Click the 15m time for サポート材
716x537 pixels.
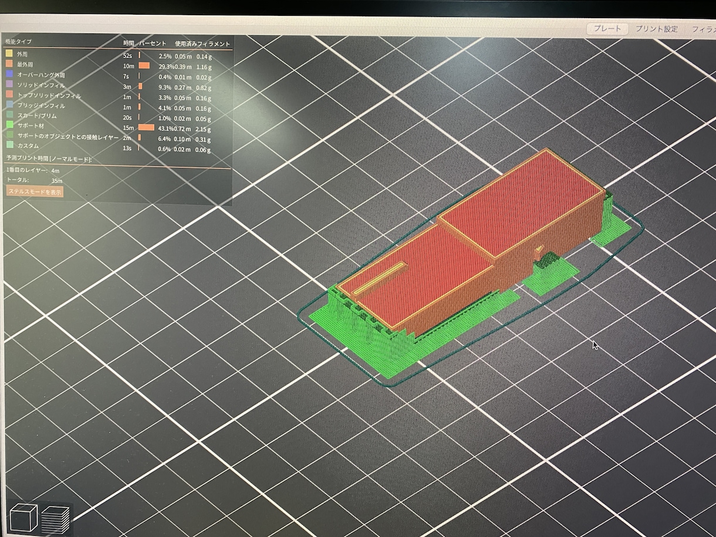tap(129, 127)
